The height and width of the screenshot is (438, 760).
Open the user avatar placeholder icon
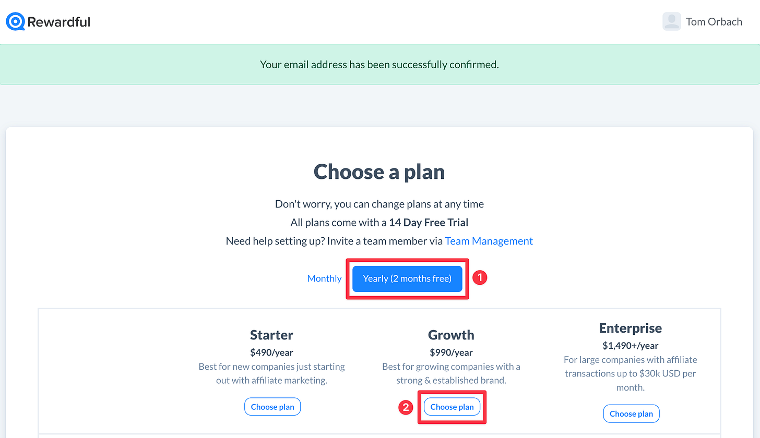pyautogui.click(x=672, y=21)
